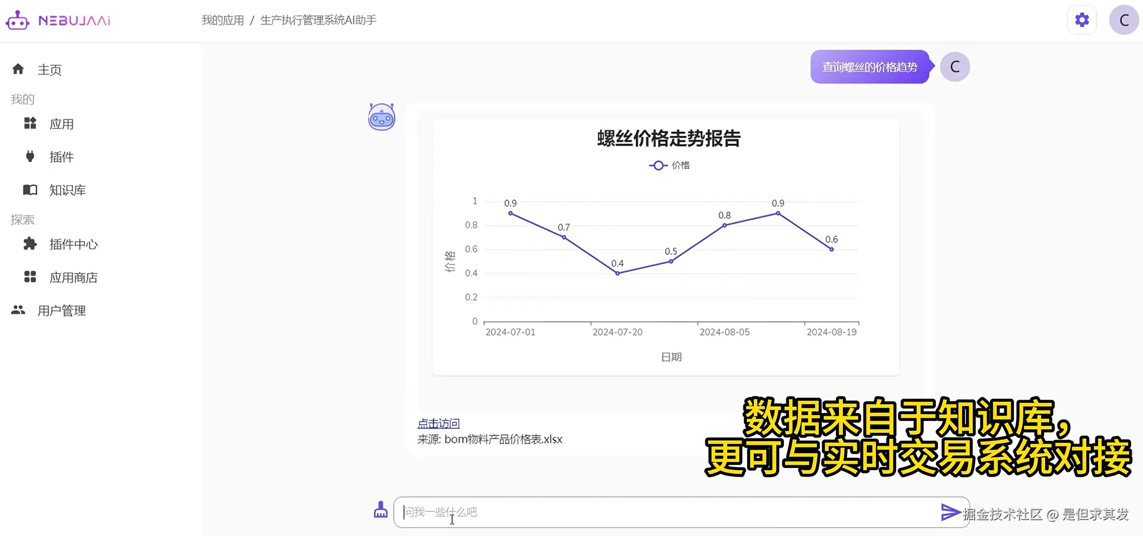The image size is (1143, 536).
Task: Open the 知识库 knowledge base icon
Action: 29,190
